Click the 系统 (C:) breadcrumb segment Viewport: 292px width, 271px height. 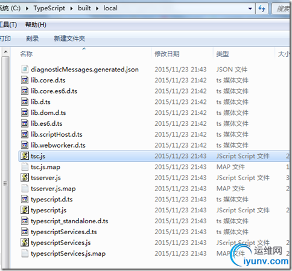click(10, 8)
